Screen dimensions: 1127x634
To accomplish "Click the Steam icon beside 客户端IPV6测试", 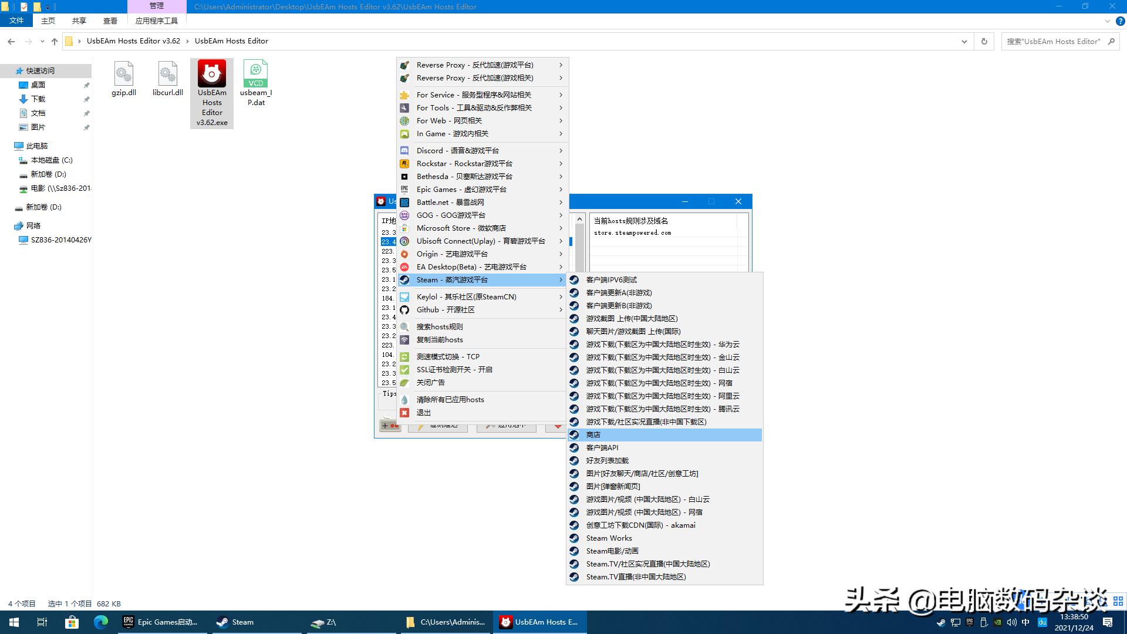I will click(x=574, y=279).
